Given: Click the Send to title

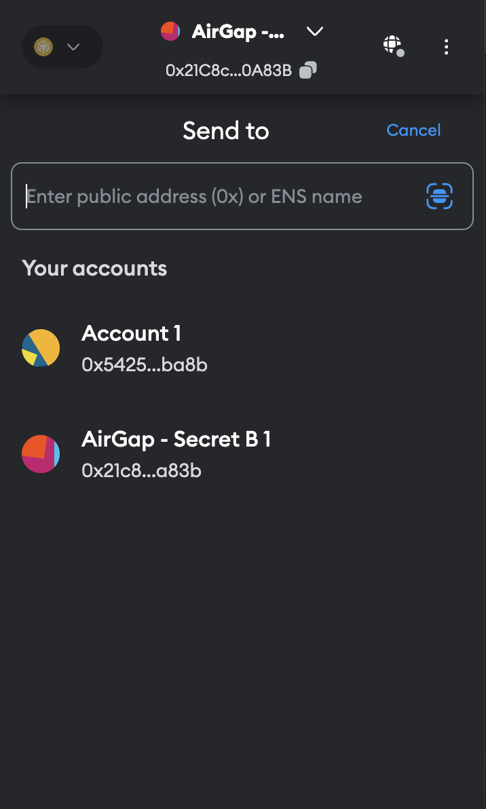Looking at the screenshot, I should [226, 130].
